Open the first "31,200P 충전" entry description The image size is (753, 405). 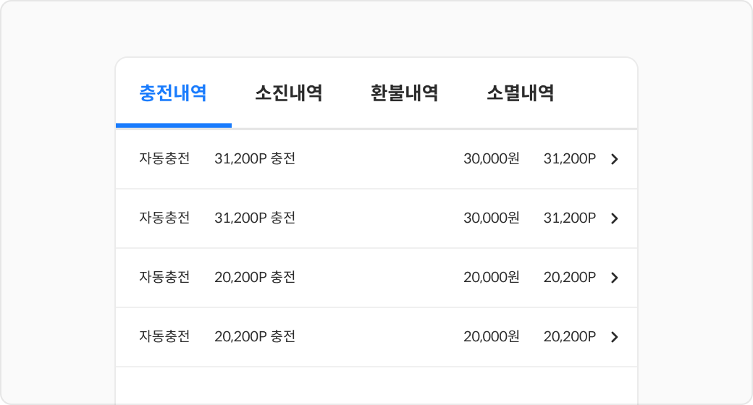pos(255,159)
